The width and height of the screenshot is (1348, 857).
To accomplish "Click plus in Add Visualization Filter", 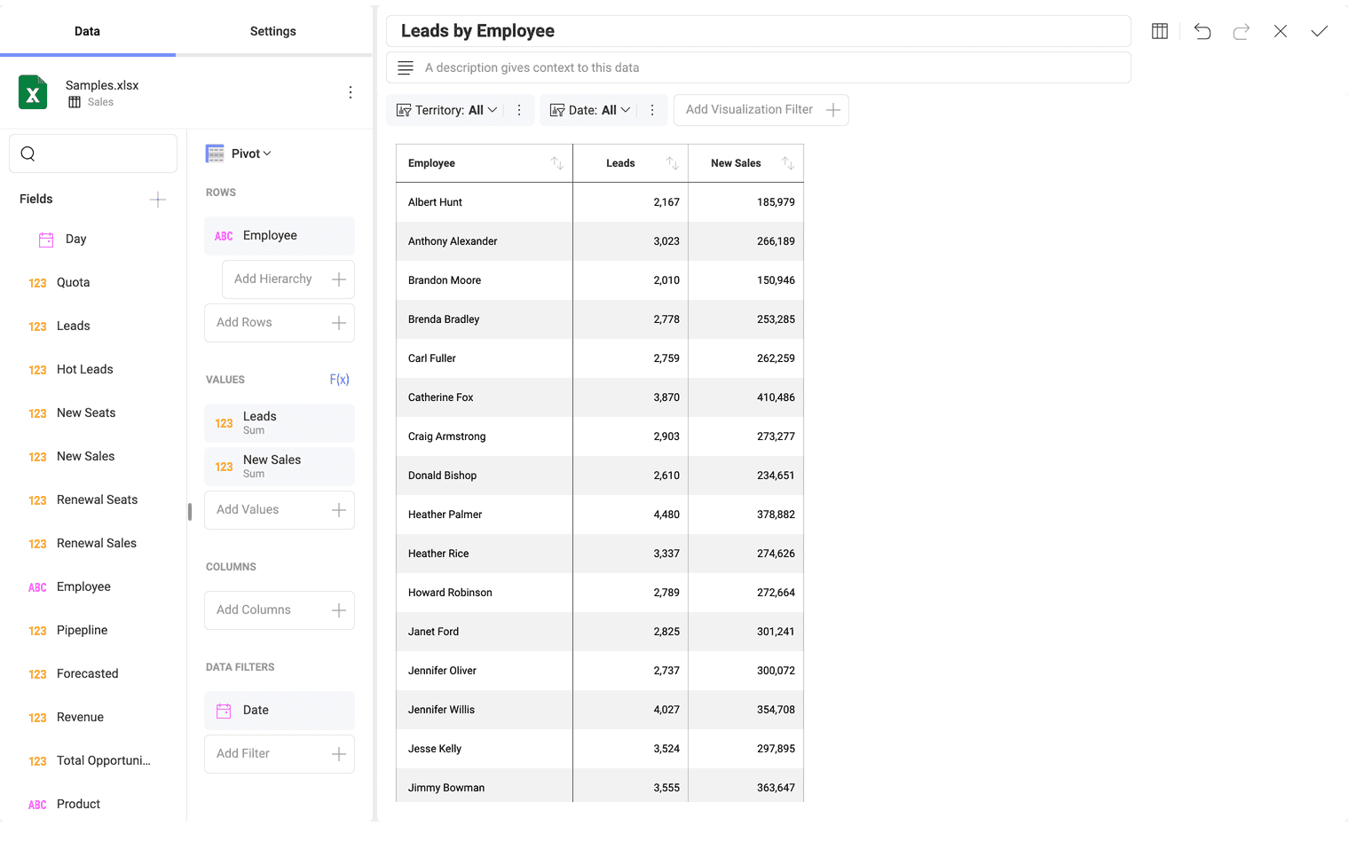I will click(832, 110).
